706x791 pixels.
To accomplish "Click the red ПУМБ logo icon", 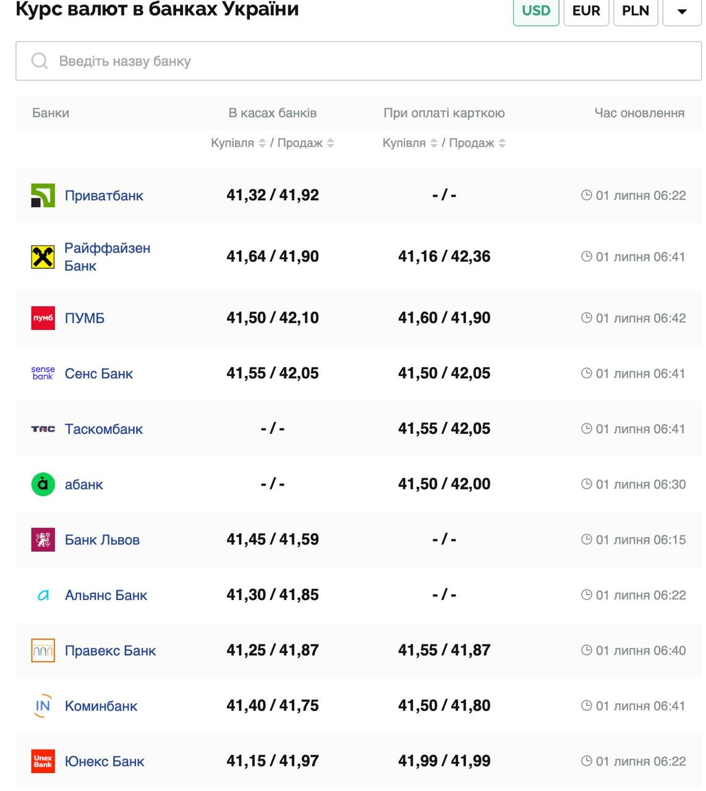I will click(43, 318).
